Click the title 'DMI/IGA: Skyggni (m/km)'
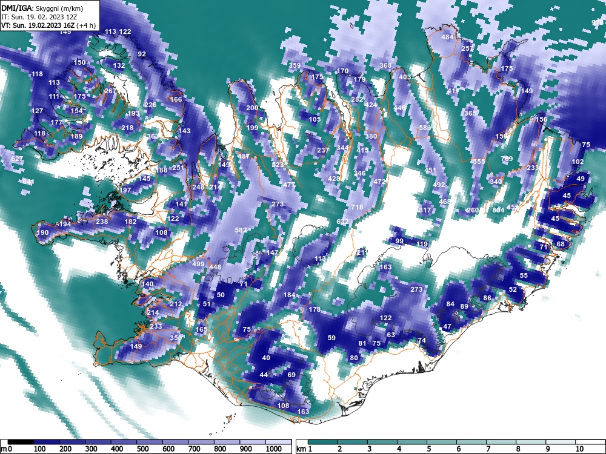 pos(42,8)
